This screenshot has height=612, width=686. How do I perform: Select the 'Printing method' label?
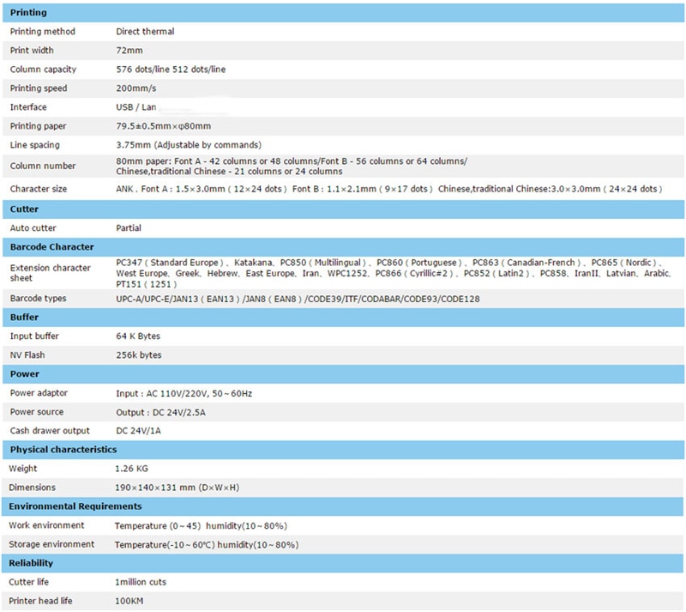[42, 32]
